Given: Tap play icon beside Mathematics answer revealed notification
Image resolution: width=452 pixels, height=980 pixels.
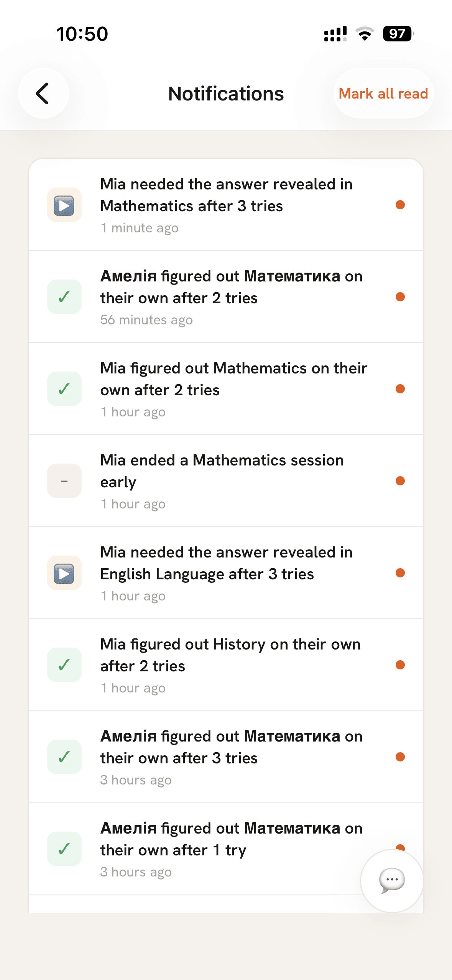Looking at the screenshot, I should tap(64, 205).
